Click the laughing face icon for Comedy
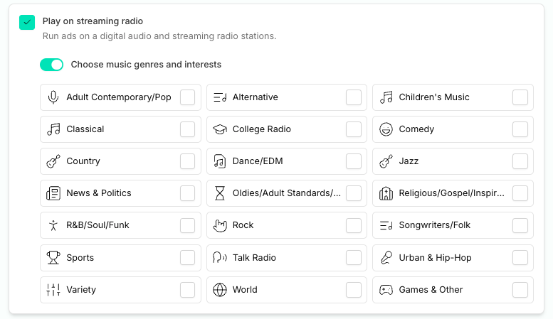 (x=386, y=129)
